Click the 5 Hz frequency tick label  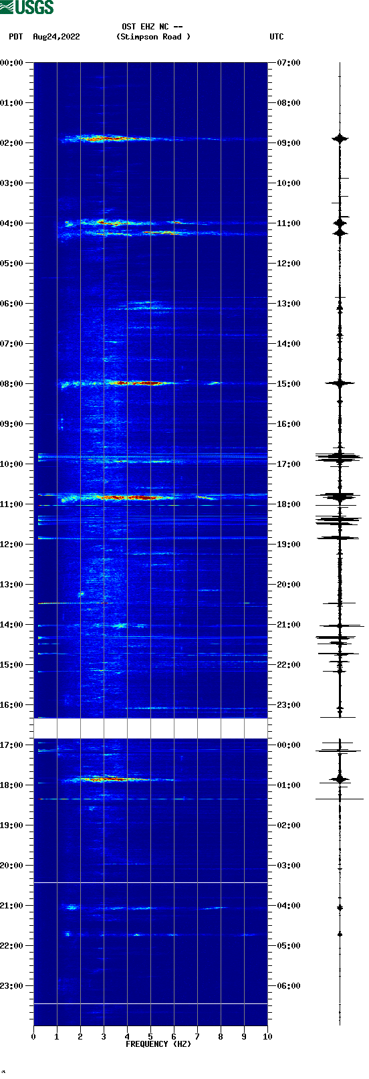point(150,1037)
